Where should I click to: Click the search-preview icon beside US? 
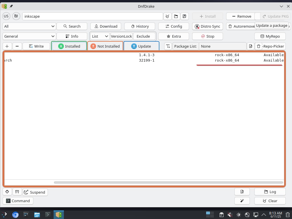pyautogui.click(x=16, y=16)
